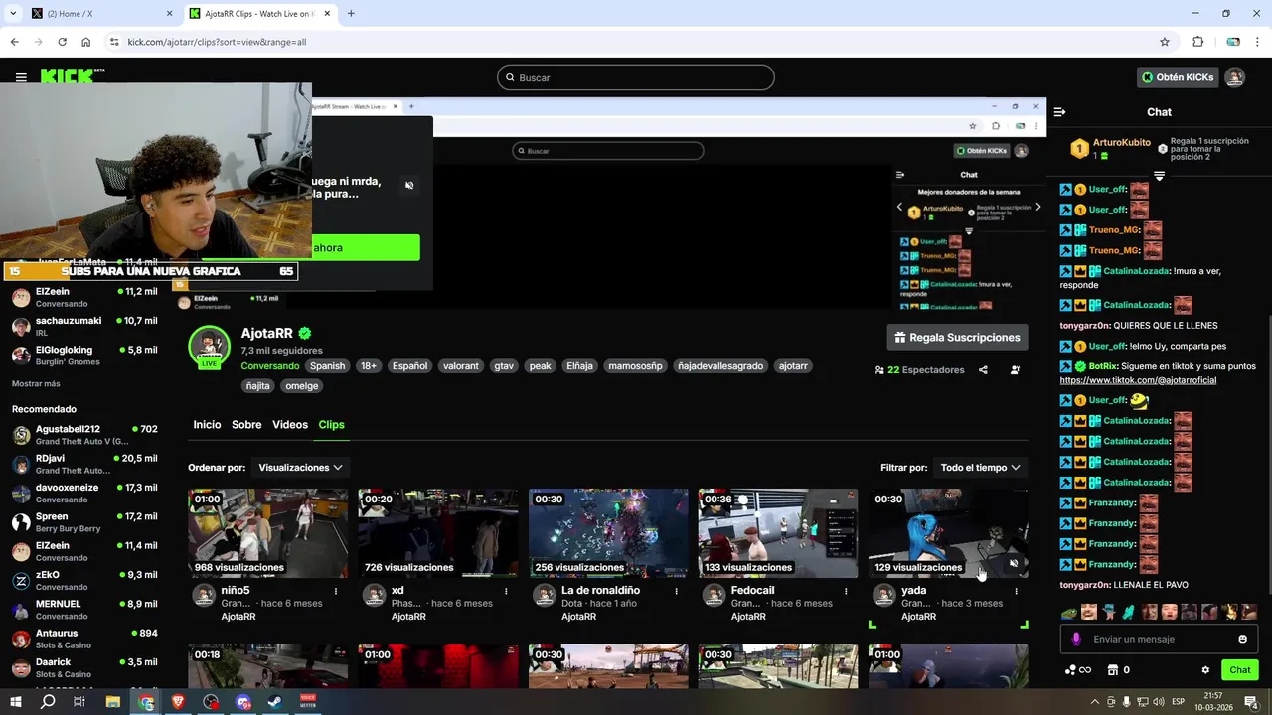The image size is (1272, 715).
Task: Open the tiktok.com/@ajotarroficial link in chat
Action: point(1138,380)
